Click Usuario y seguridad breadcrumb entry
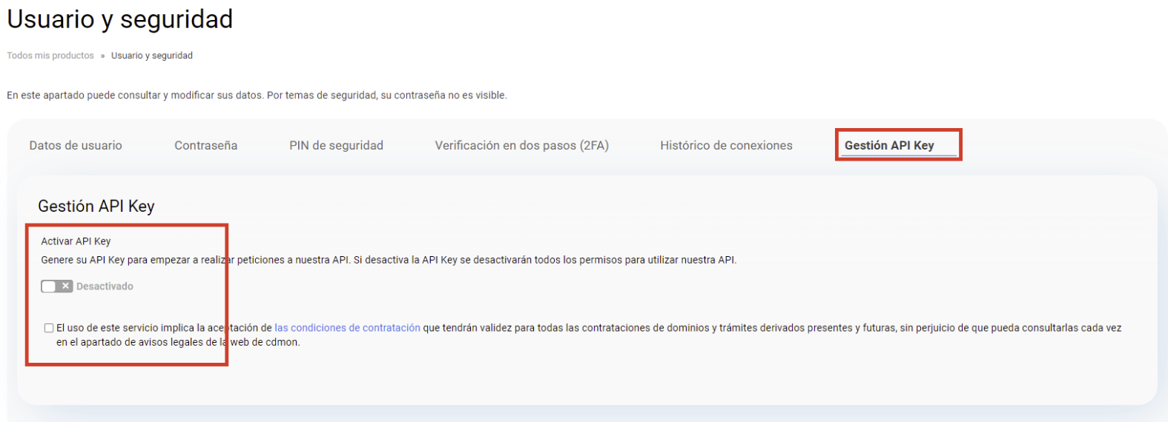Screen dimensions: 1168x422 [152, 56]
